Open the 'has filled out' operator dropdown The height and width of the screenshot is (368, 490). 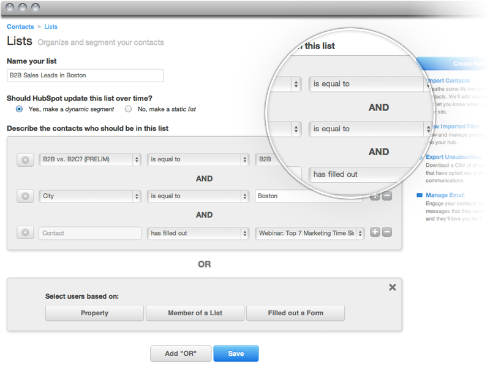click(198, 233)
